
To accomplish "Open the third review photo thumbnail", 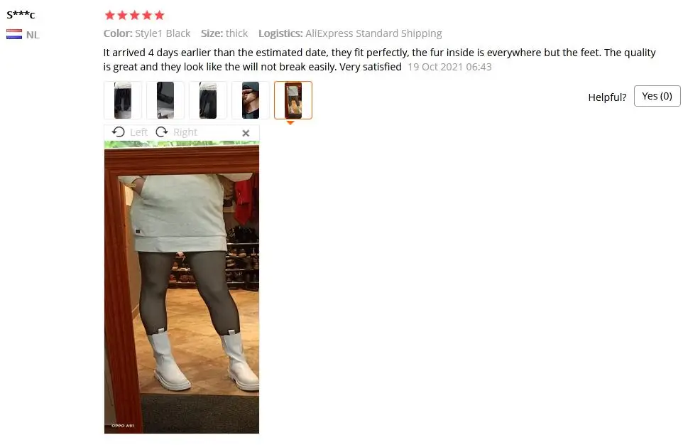I will [208, 100].
